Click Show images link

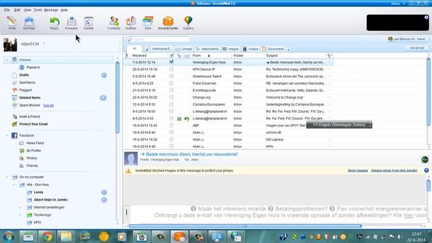point(358,171)
